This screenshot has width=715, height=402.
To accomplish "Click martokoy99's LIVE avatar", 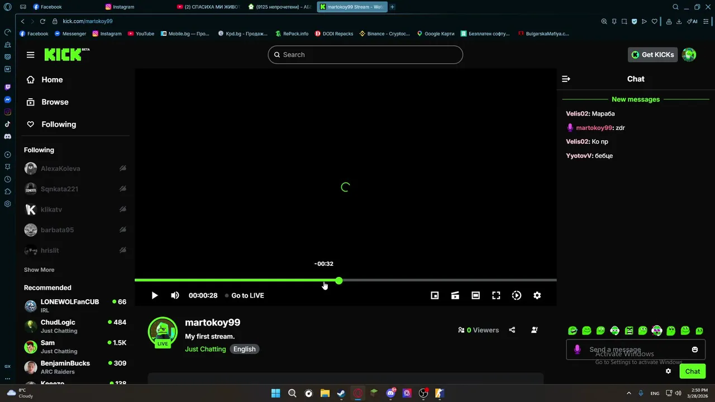I will tap(163, 332).
